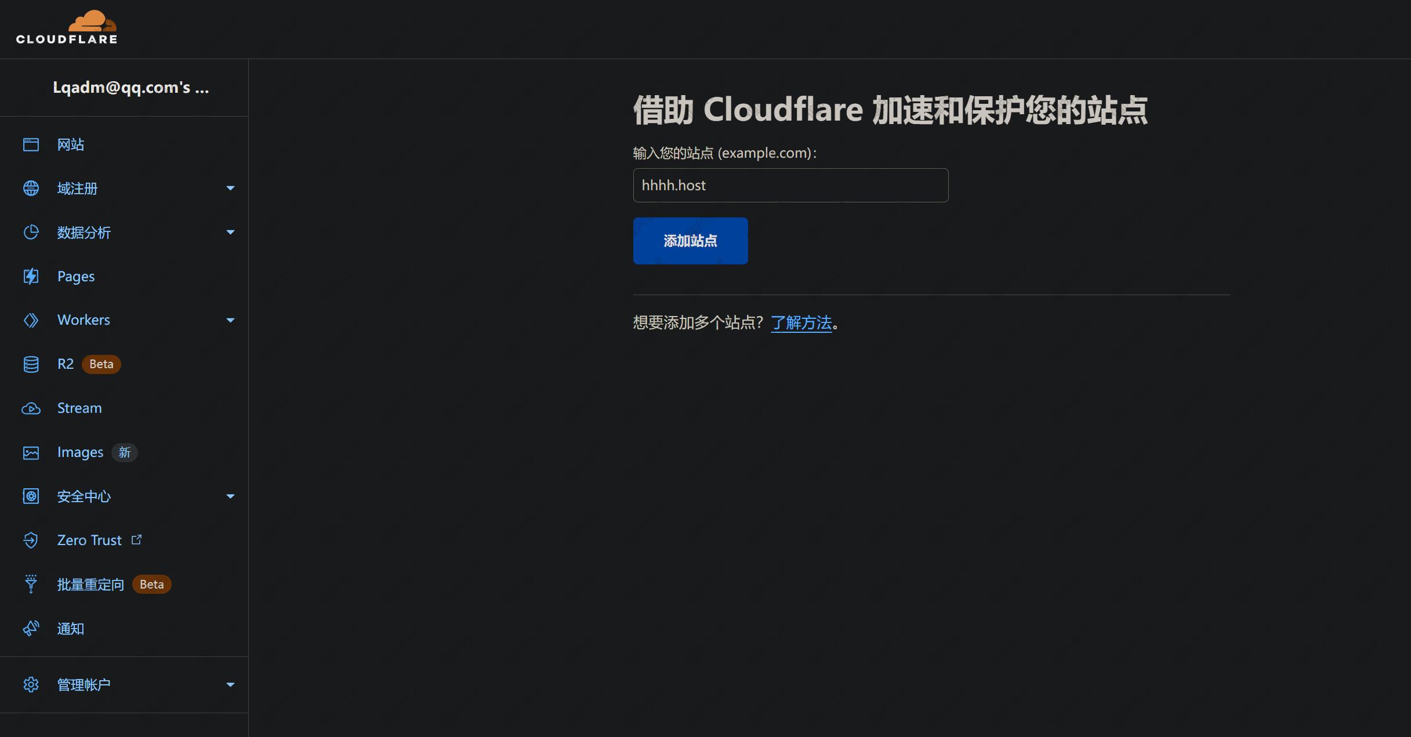The width and height of the screenshot is (1411, 737).
Task: Click the 数据分析 pie chart icon
Action: (x=31, y=233)
